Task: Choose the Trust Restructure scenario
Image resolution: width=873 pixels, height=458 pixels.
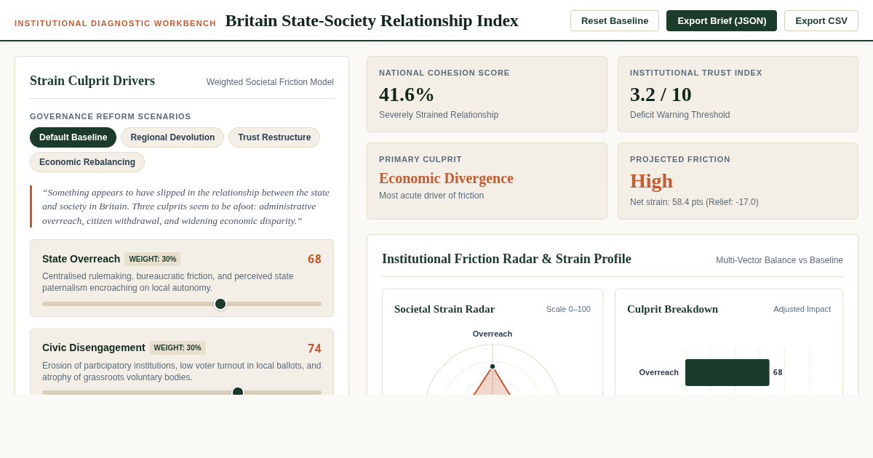Action: tap(274, 137)
